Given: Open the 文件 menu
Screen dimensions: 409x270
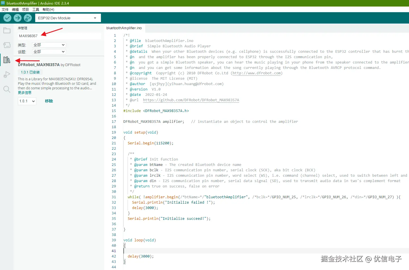Looking at the screenshot, I should point(5,9).
